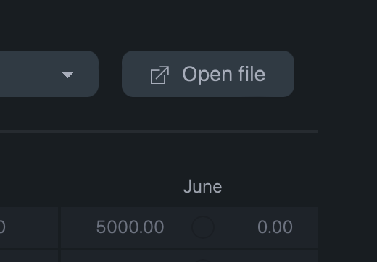Viewport: 377px width, 262px height.
Task: Open the dropdown box left of Open file
Action: pyautogui.click(x=49, y=74)
